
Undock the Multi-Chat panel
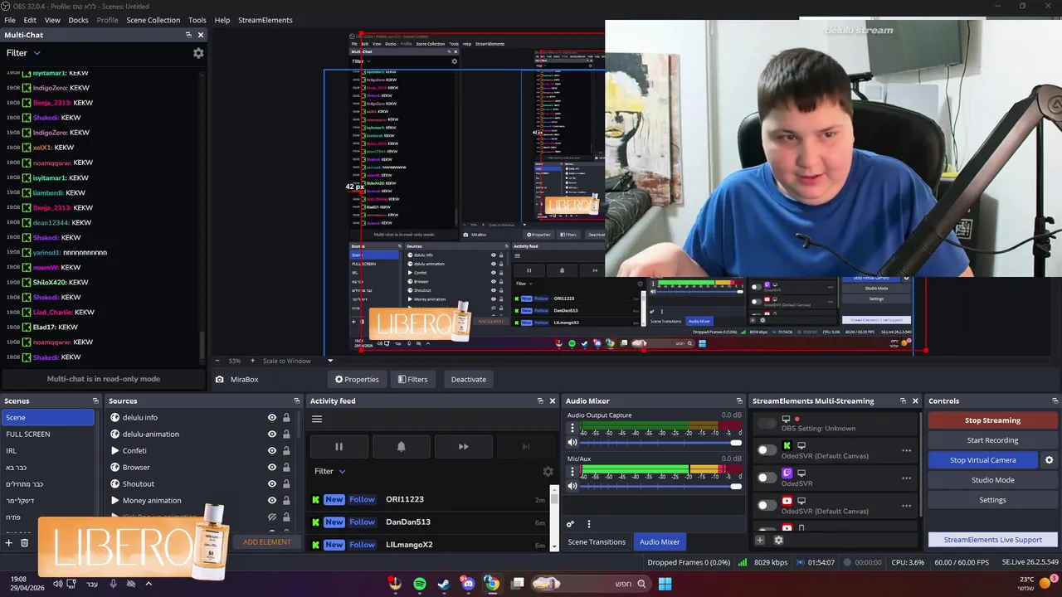188,35
